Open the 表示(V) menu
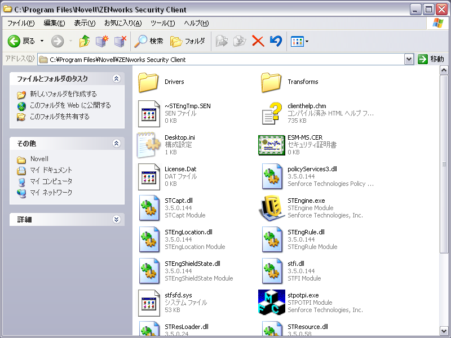The height and width of the screenshot is (338, 451). (x=85, y=23)
